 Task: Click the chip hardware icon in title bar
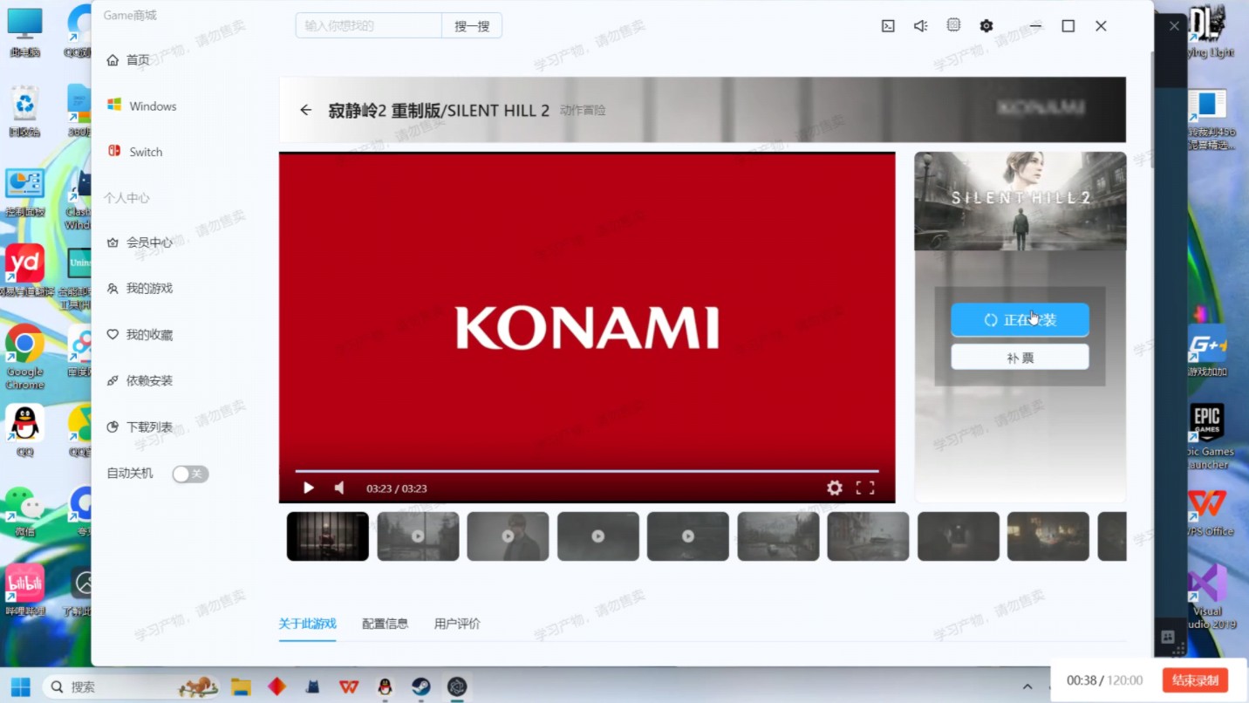953,25
